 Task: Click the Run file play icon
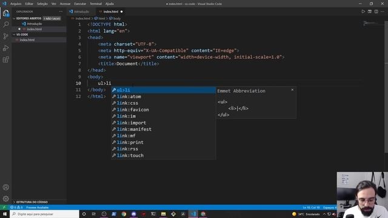tap(363, 12)
